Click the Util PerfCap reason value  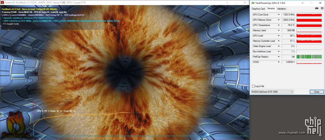[x=289, y=57]
